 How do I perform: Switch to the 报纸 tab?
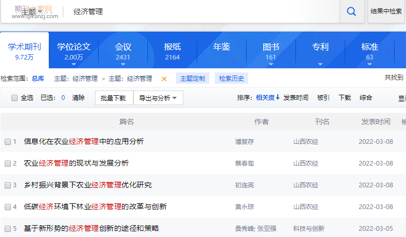click(x=172, y=51)
